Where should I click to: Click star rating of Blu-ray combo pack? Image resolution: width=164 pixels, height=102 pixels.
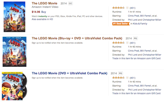118,43
